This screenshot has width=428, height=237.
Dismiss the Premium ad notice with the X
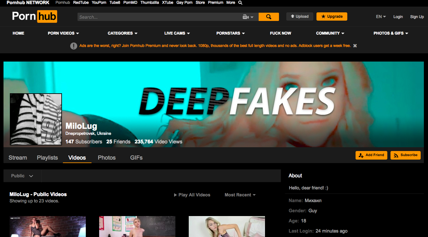(x=355, y=46)
